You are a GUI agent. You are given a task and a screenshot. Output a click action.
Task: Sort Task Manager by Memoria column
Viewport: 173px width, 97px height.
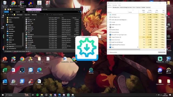149,11
